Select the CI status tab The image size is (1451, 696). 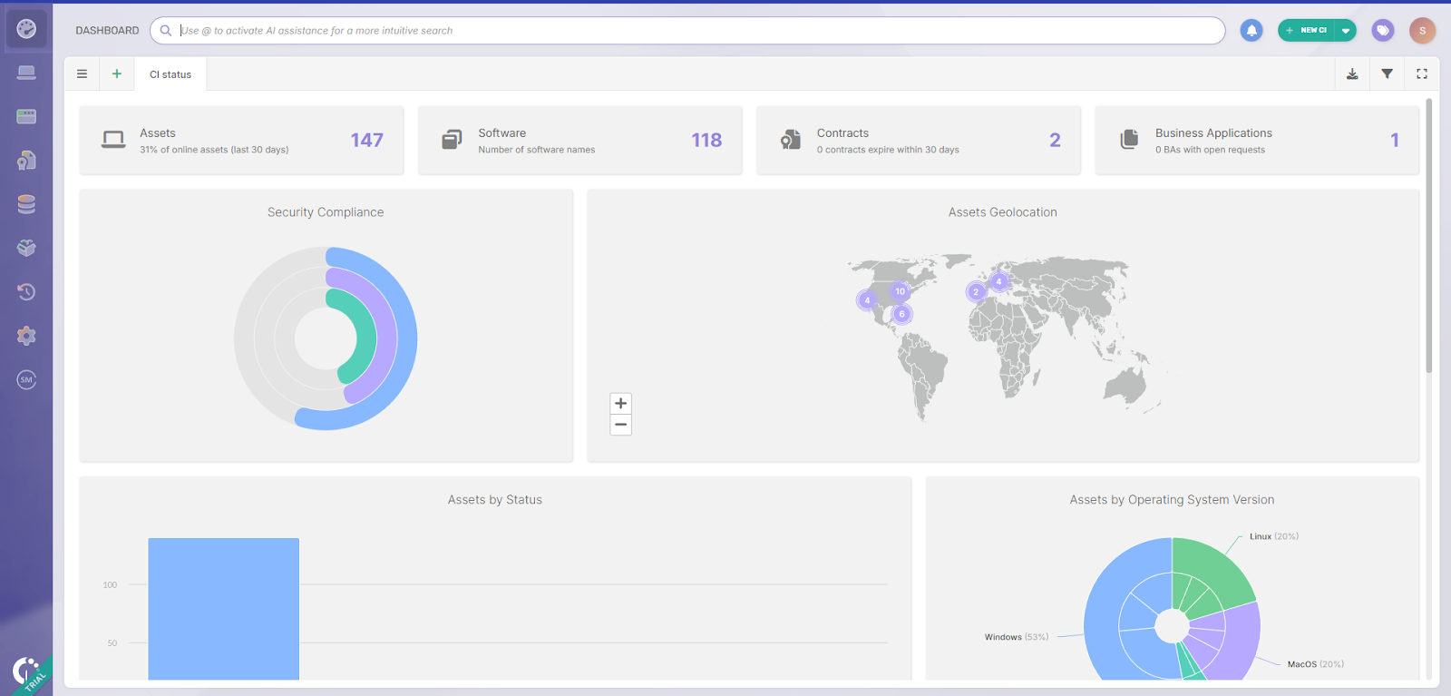click(x=170, y=74)
